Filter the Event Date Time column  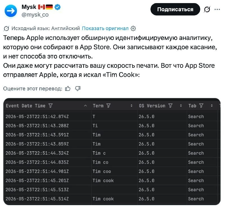click(51, 106)
